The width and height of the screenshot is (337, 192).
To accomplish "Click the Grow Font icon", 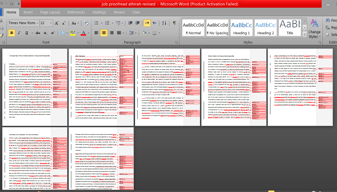I will pyautogui.click(x=57, y=23).
